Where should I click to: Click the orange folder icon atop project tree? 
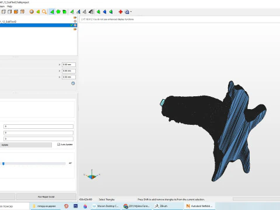click(x=75, y=17)
